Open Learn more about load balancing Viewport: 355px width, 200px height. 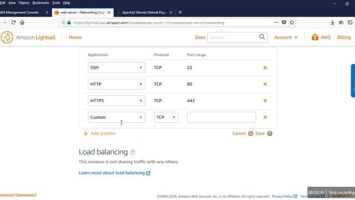click(x=114, y=173)
